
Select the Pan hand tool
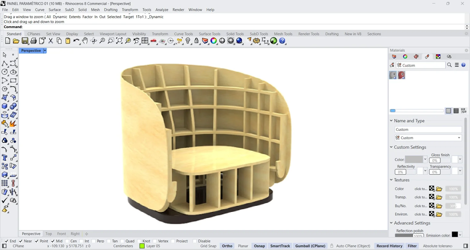click(x=85, y=41)
